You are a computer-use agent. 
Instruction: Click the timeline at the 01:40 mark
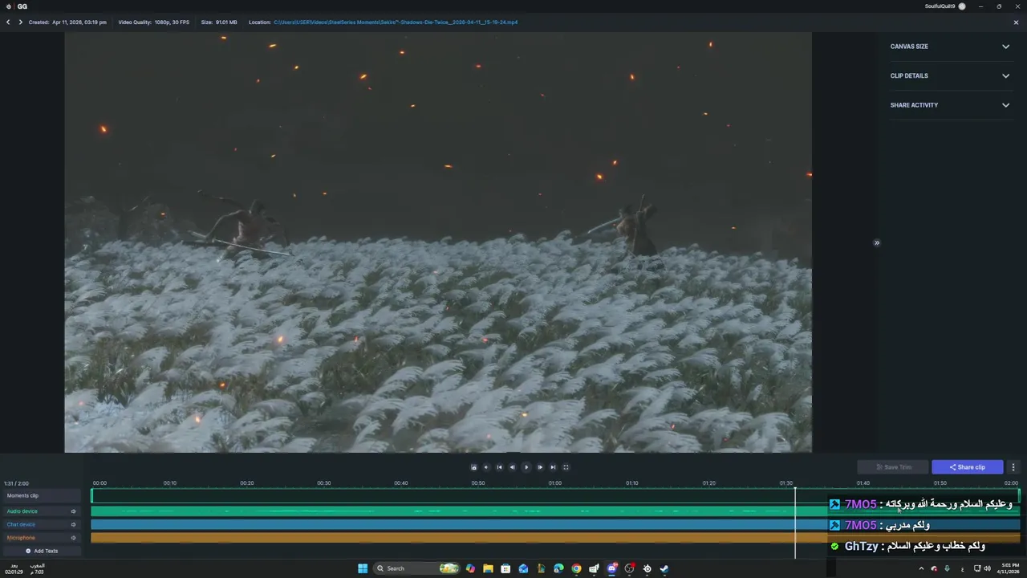pyautogui.click(x=863, y=483)
